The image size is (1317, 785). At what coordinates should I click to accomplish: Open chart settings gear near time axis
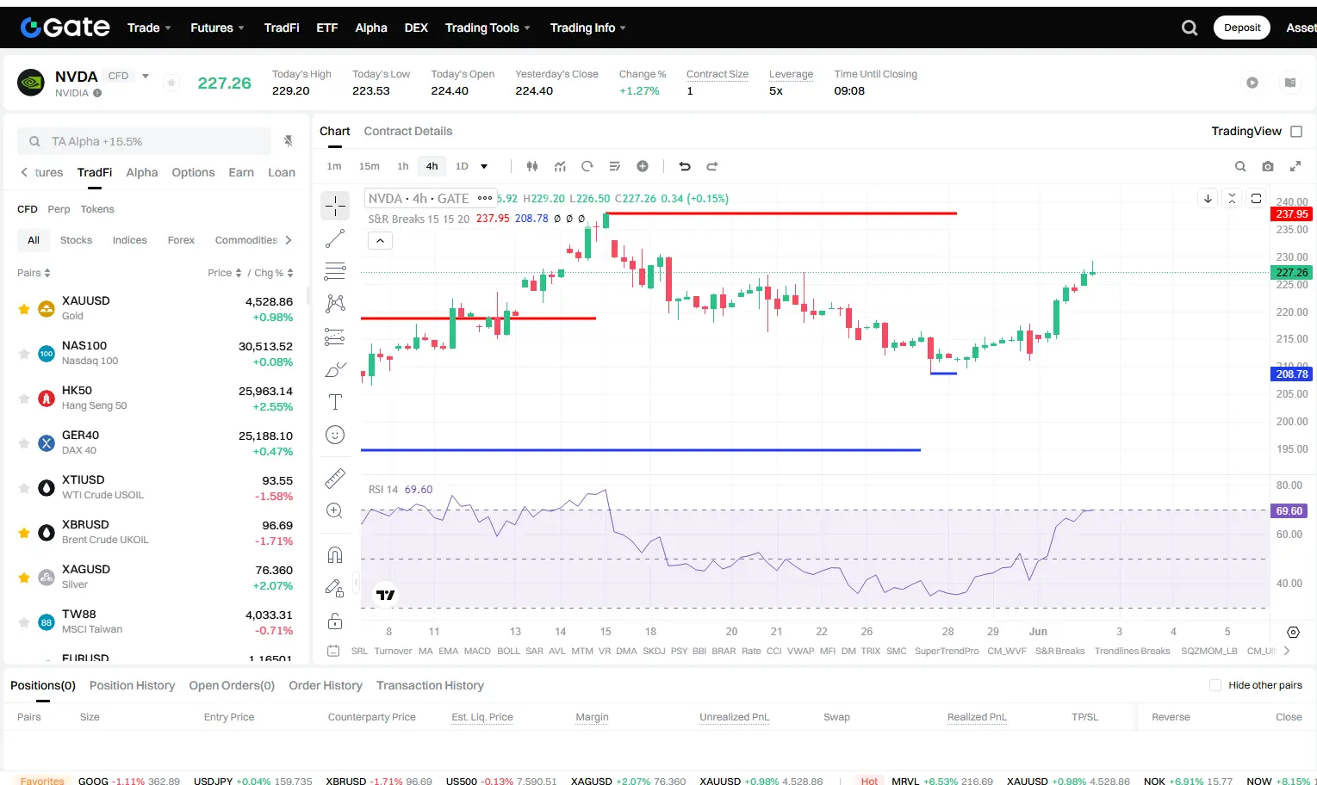(x=1293, y=632)
